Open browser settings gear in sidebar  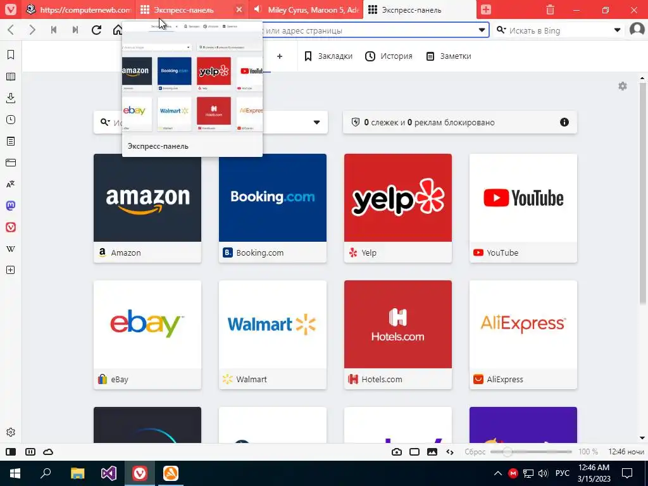(x=11, y=432)
